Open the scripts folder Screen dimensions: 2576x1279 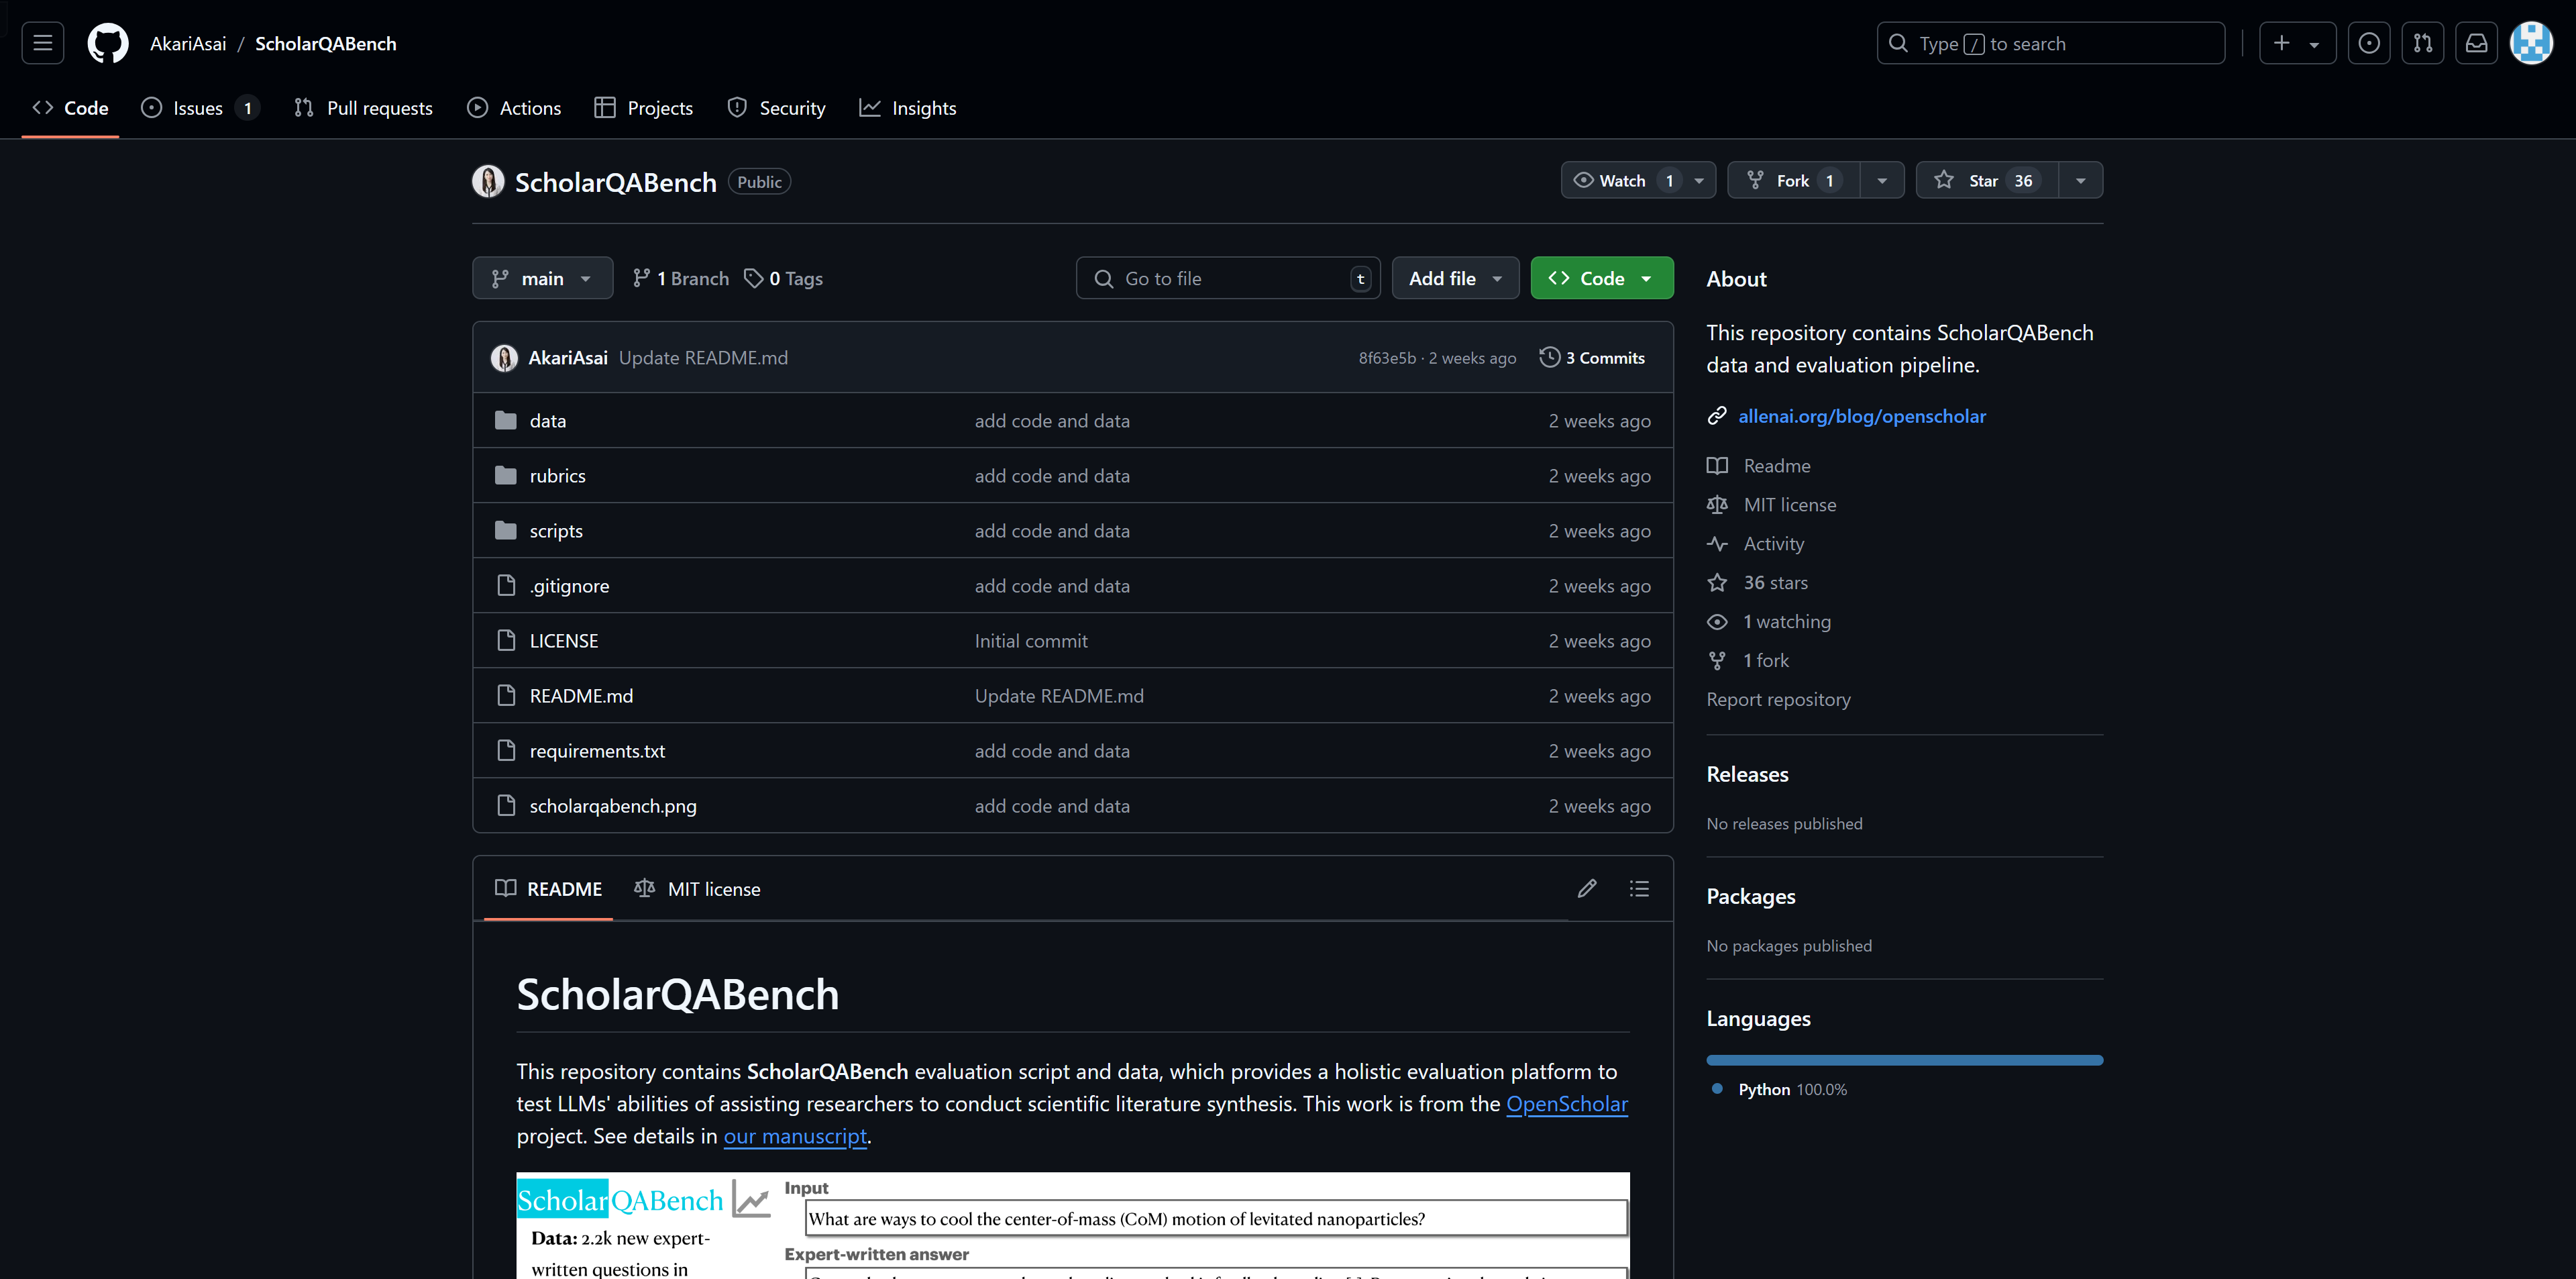coord(556,531)
